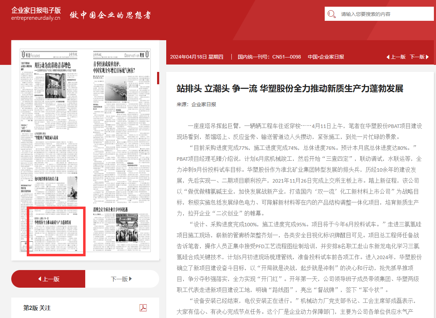Open article "智能因子"赋能减人提效 in preview
Viewport: 436px width, 318px height.
49,137
